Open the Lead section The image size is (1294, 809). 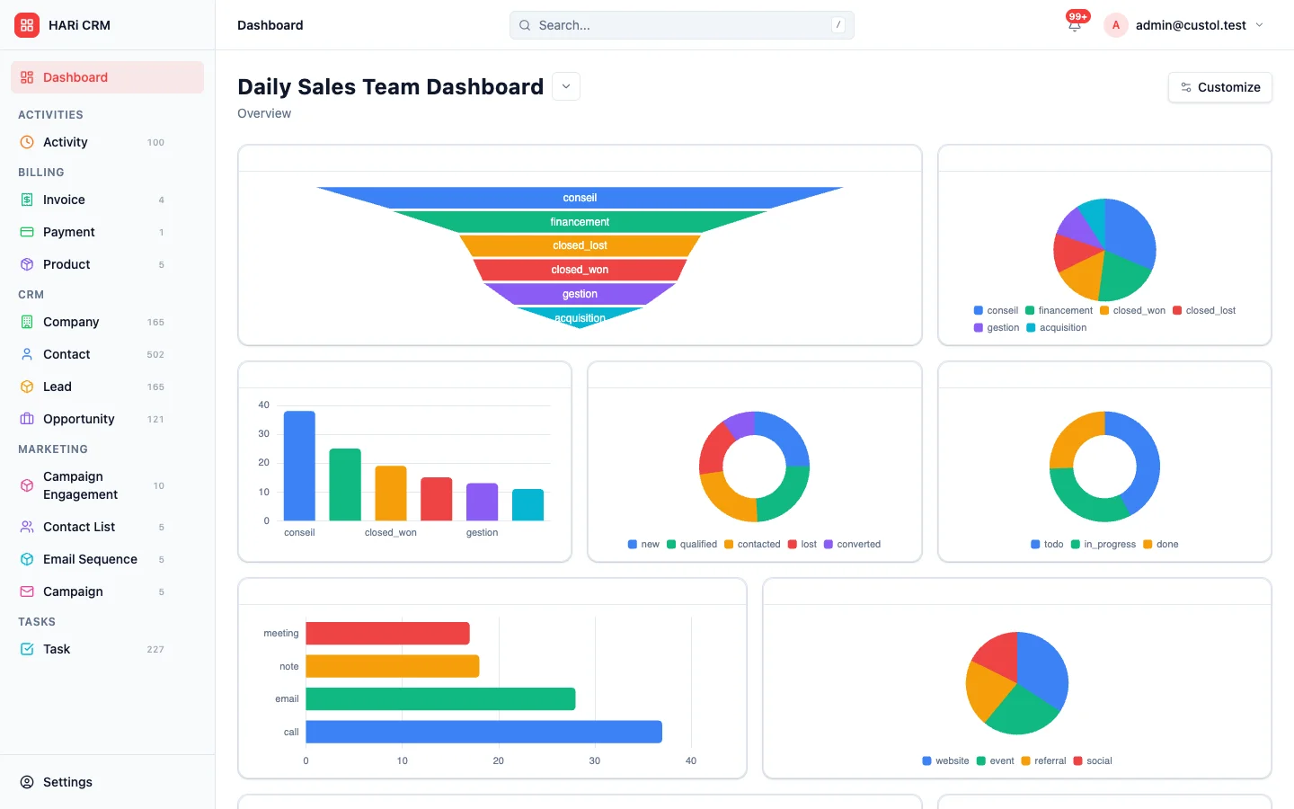(x=58, y=387)
